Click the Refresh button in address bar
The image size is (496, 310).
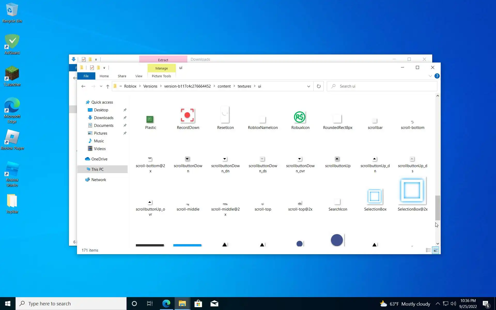(x=319, y=86)
